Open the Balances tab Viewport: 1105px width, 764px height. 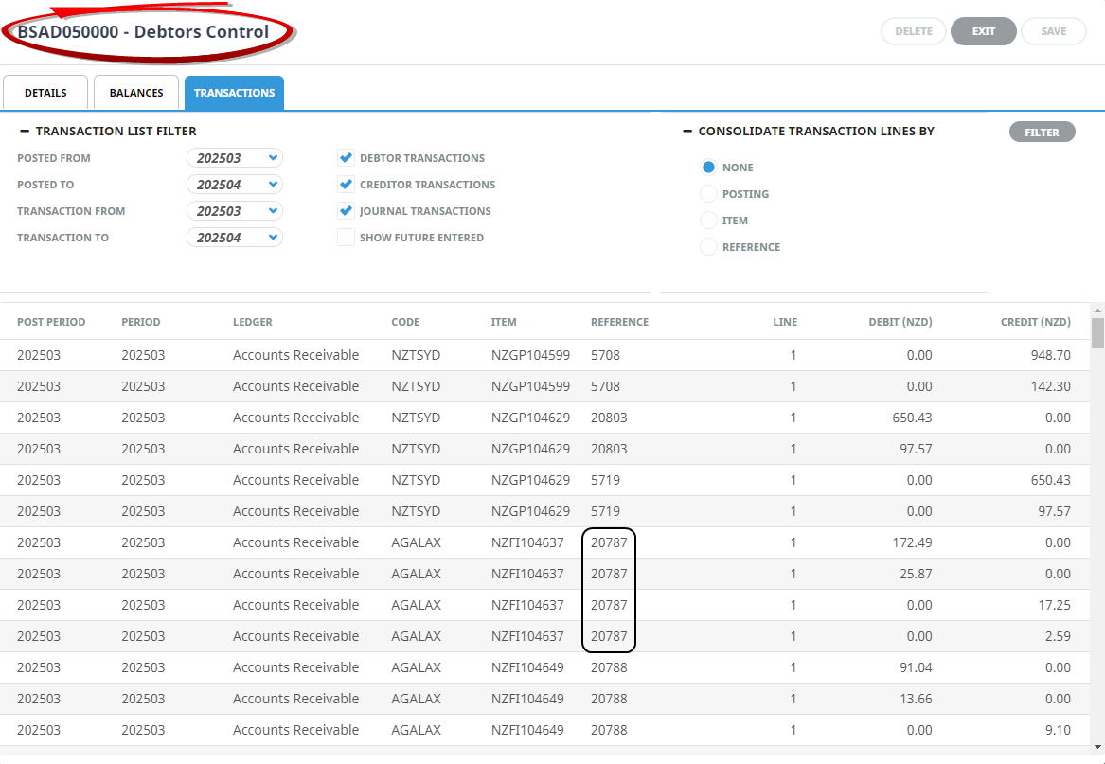coord(136,92)
